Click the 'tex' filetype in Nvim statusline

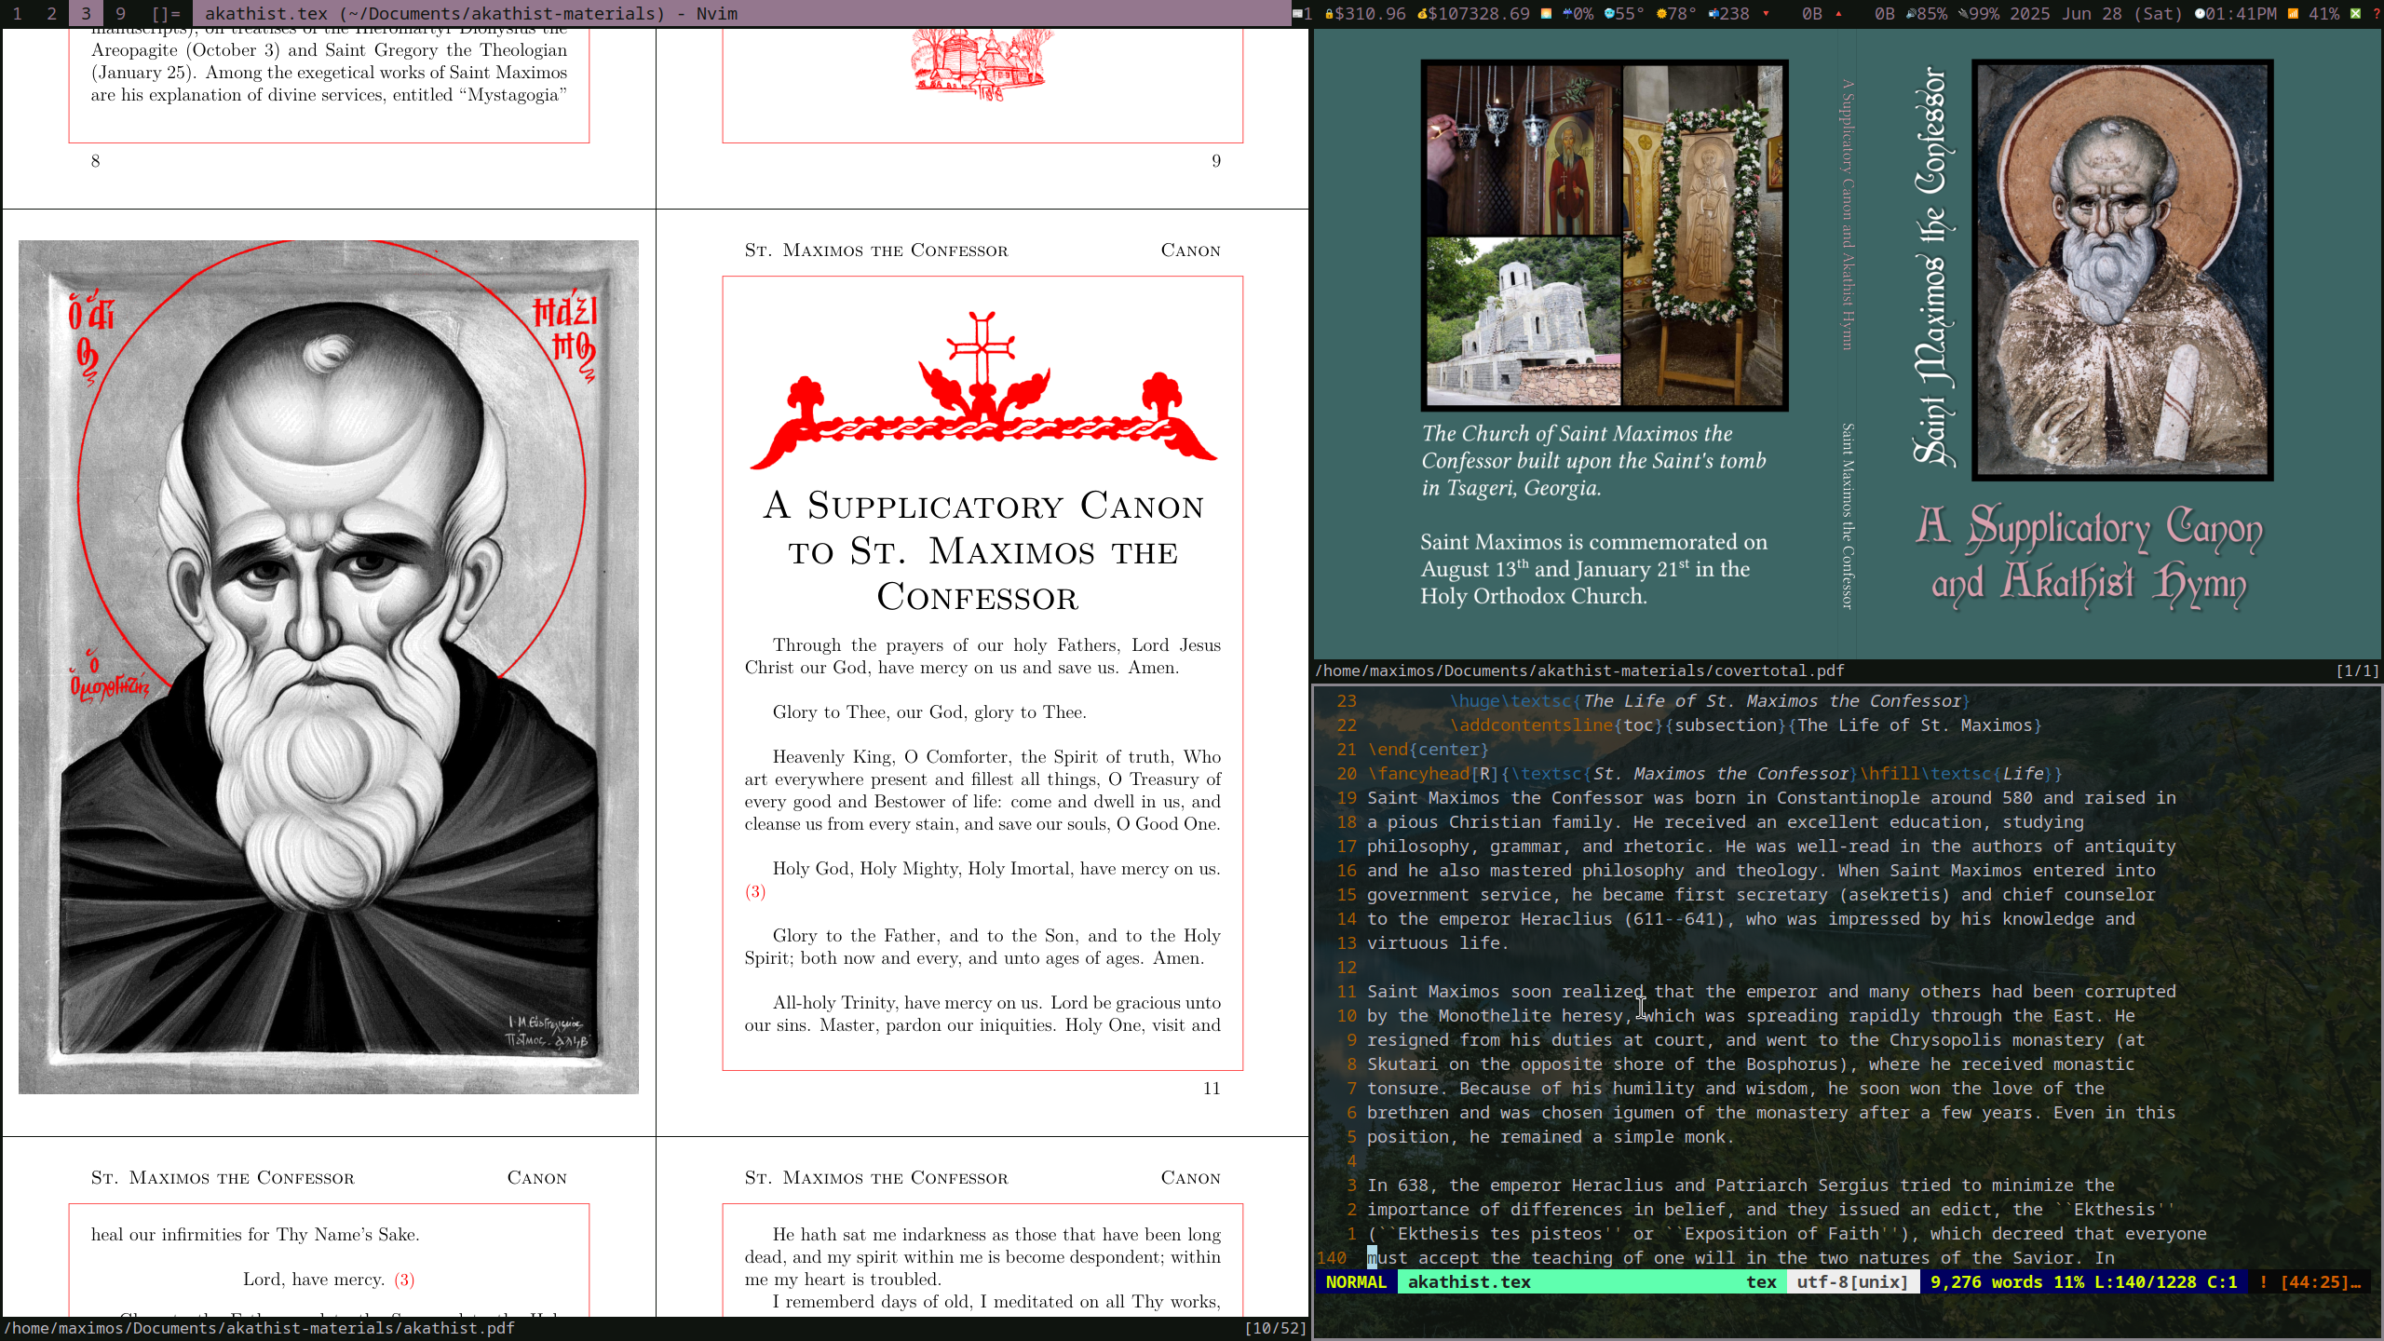pyautogui.click(x=1761, y=1282)
